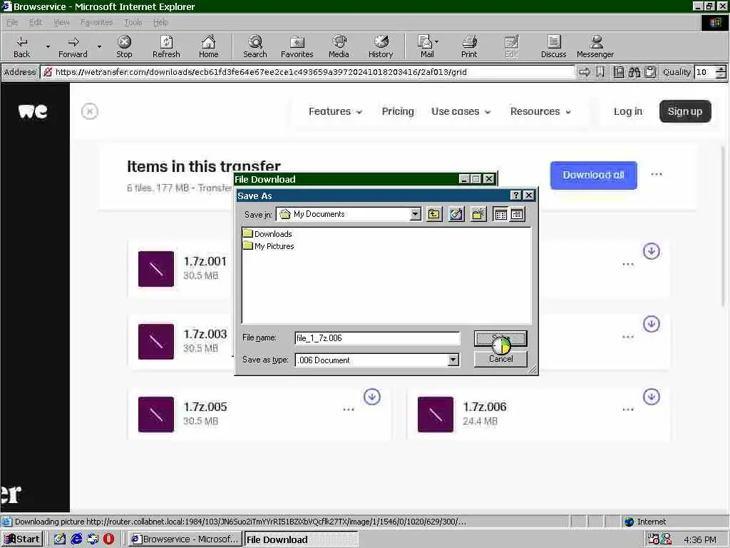The width and height of the screenshot is (730, 548).
Task: Click the 1.7z.005 file name
Action: click(205, 407)
